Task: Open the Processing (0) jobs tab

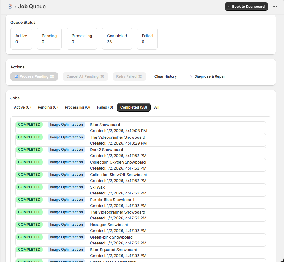Action: tap(77, 107)
